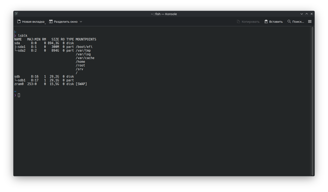328x192 pixels.
Task: Click the Konsole window title text
Action: (x=164, y=14)
